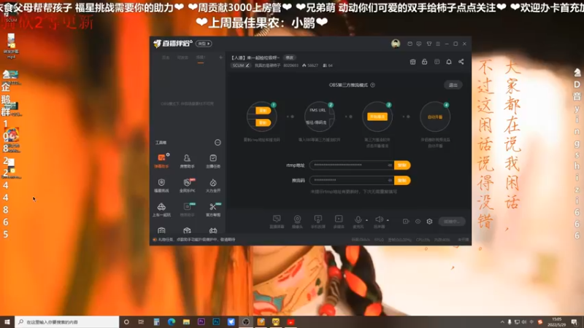Show the hidden stream key

click(390, 180)
